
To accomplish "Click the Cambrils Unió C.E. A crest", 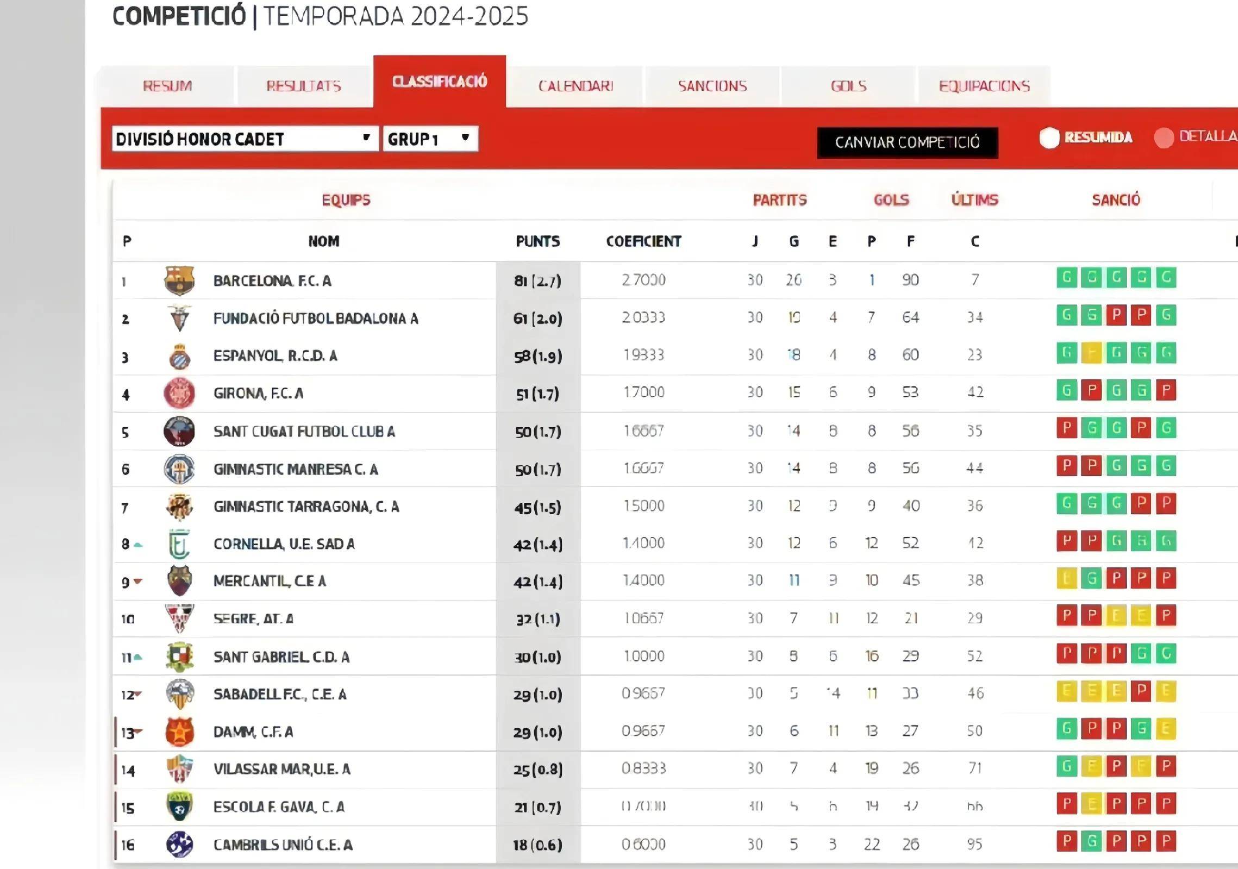I will coord(179,845).
